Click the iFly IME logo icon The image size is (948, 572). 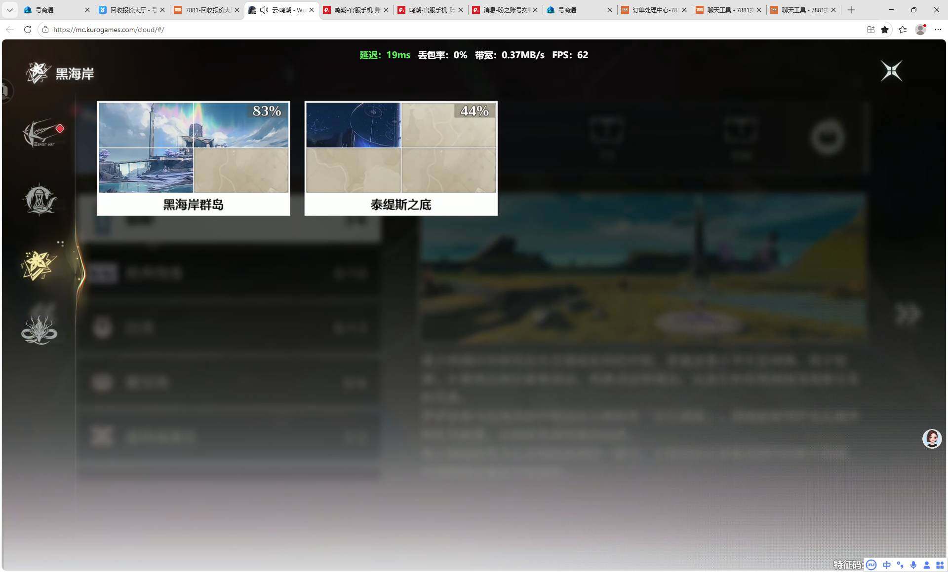(871, 565)
